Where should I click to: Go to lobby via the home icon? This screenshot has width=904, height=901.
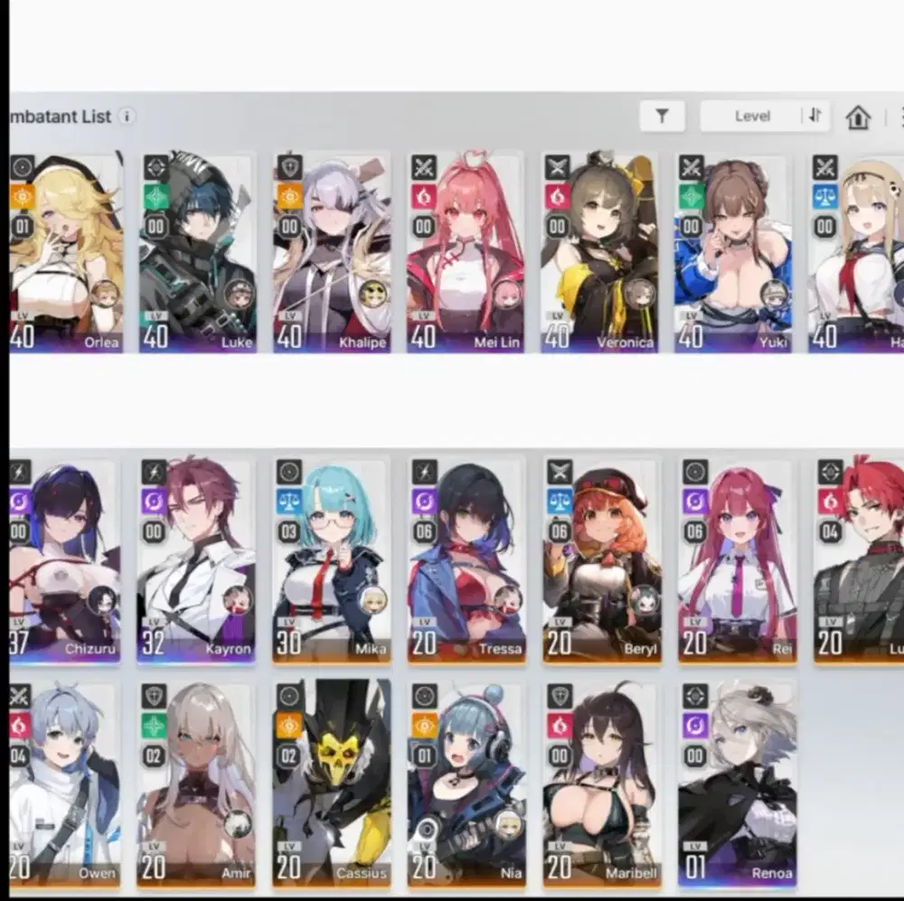(x=857, y=117)
